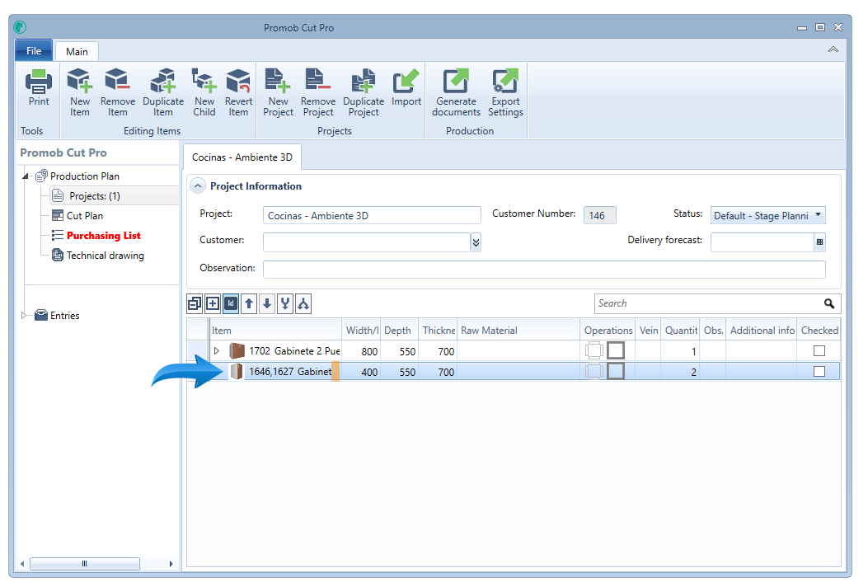This screenshot has width=868, height=582.
Task: Click the Observation input field
Action: (x=544, y=269)
